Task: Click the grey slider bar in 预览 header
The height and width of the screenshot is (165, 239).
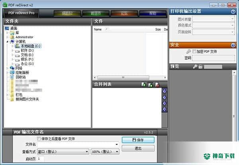Action: click(x=213, y=67)
